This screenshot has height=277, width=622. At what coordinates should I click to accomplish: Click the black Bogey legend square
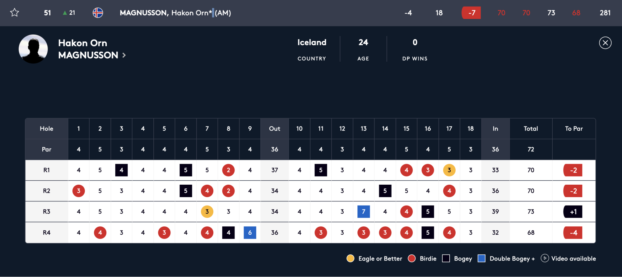[x=446, y=258]
